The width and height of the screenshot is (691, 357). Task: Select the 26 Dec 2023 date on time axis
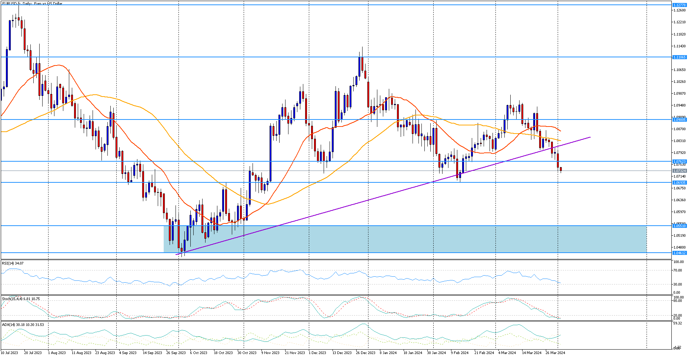[x=365, y=353]
